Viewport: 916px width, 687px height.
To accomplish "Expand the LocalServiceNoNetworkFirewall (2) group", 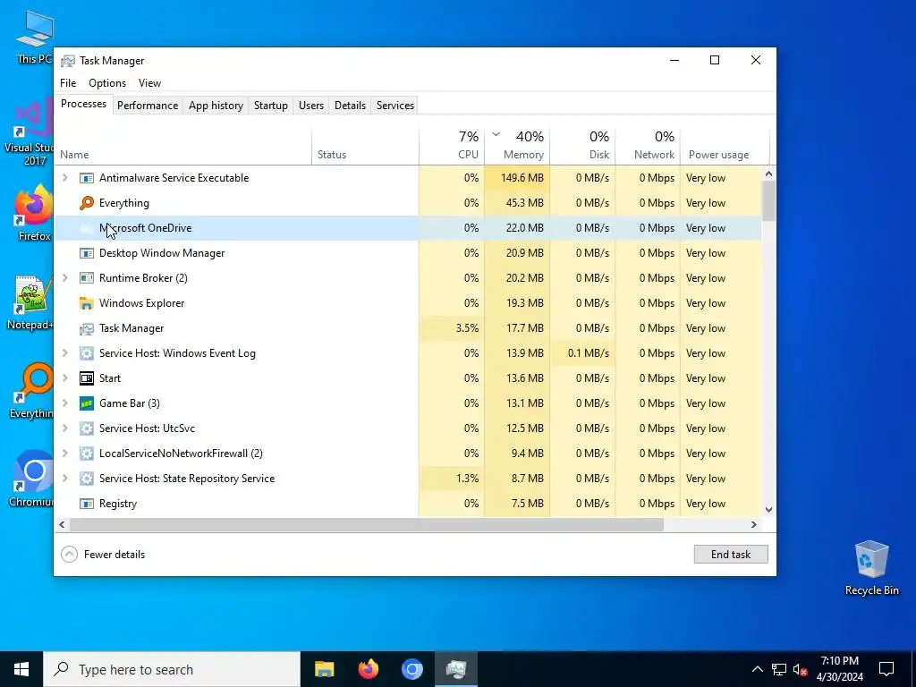I will [x=65, y=454].
